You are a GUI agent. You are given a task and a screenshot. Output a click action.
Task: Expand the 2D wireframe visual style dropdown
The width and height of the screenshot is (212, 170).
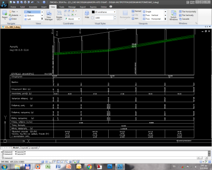point(114,12)
